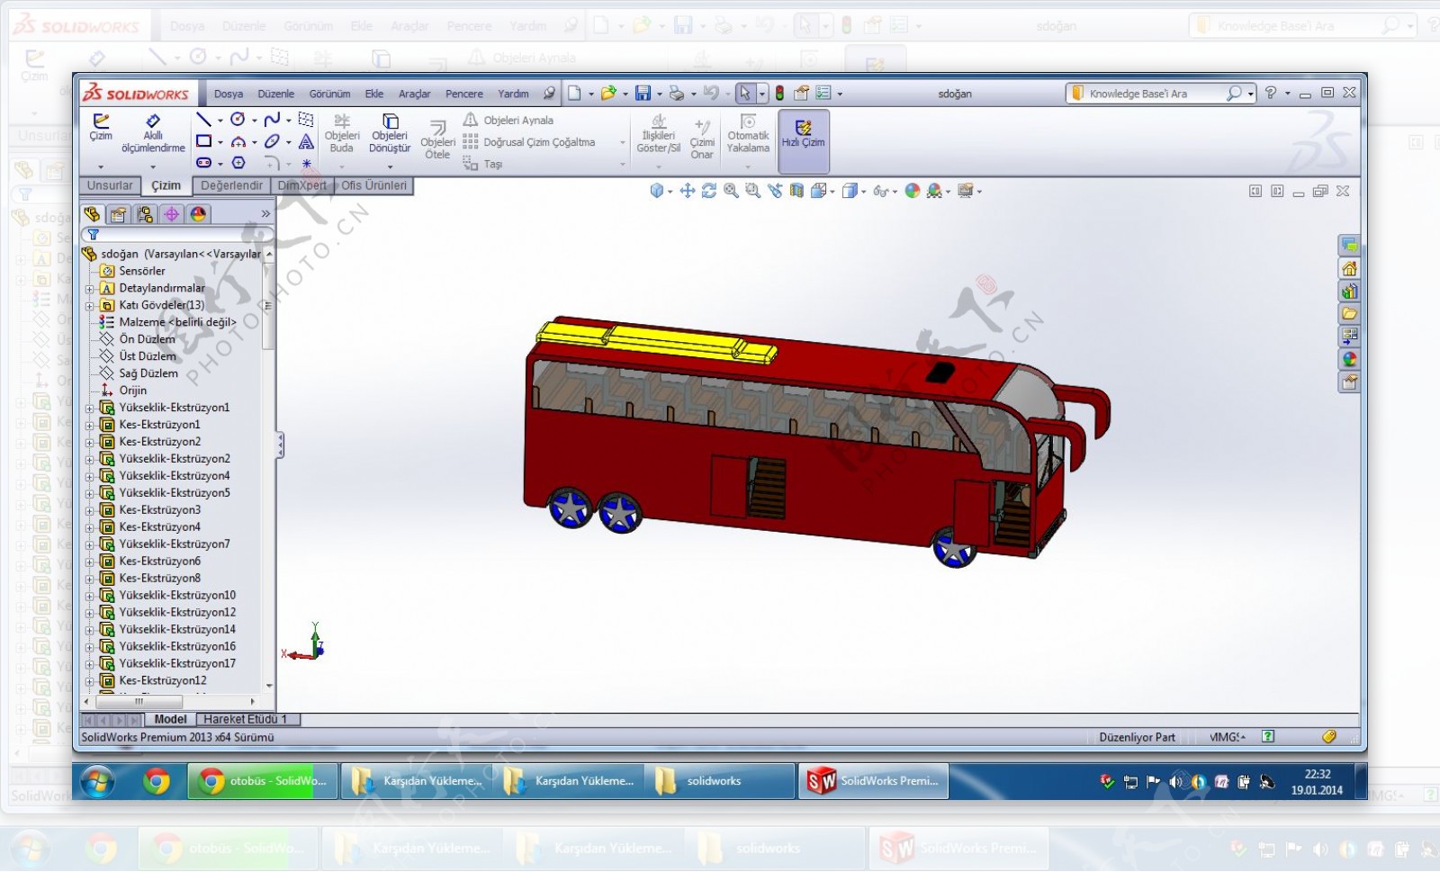1440x872 pixels.
Task: Switch to the Değerlendir tab
Action: pyautogui.click(x=231, y=185)
